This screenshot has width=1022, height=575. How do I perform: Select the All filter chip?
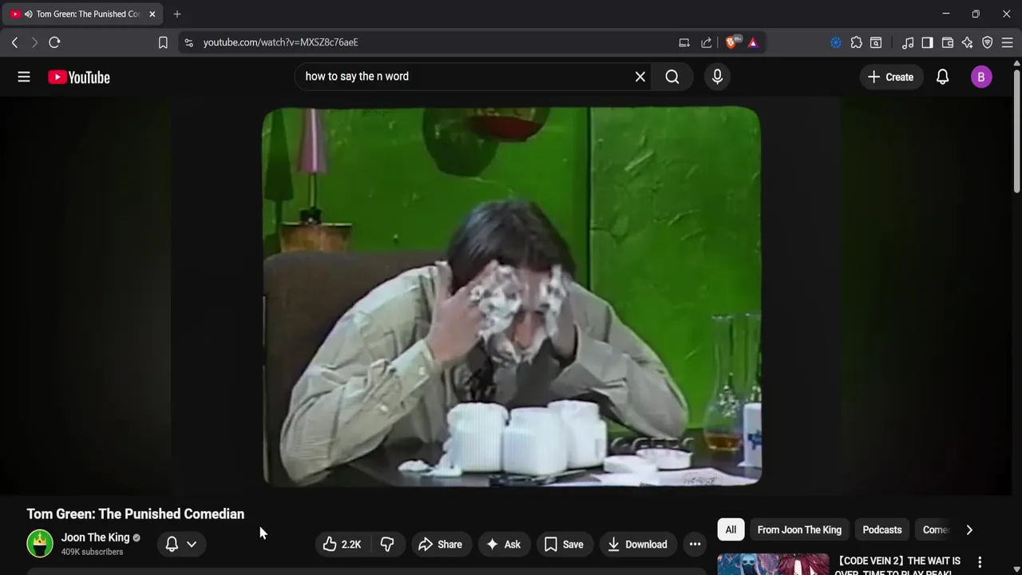pos(731,529)
